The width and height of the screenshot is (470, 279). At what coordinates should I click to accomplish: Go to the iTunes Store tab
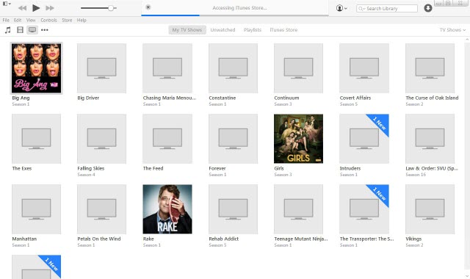click(x=283, y=29)
